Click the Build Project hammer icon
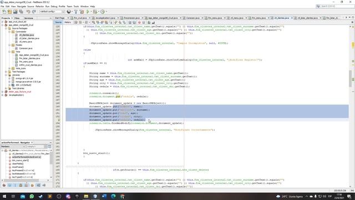The image size is (355, 200). [76, 12]
